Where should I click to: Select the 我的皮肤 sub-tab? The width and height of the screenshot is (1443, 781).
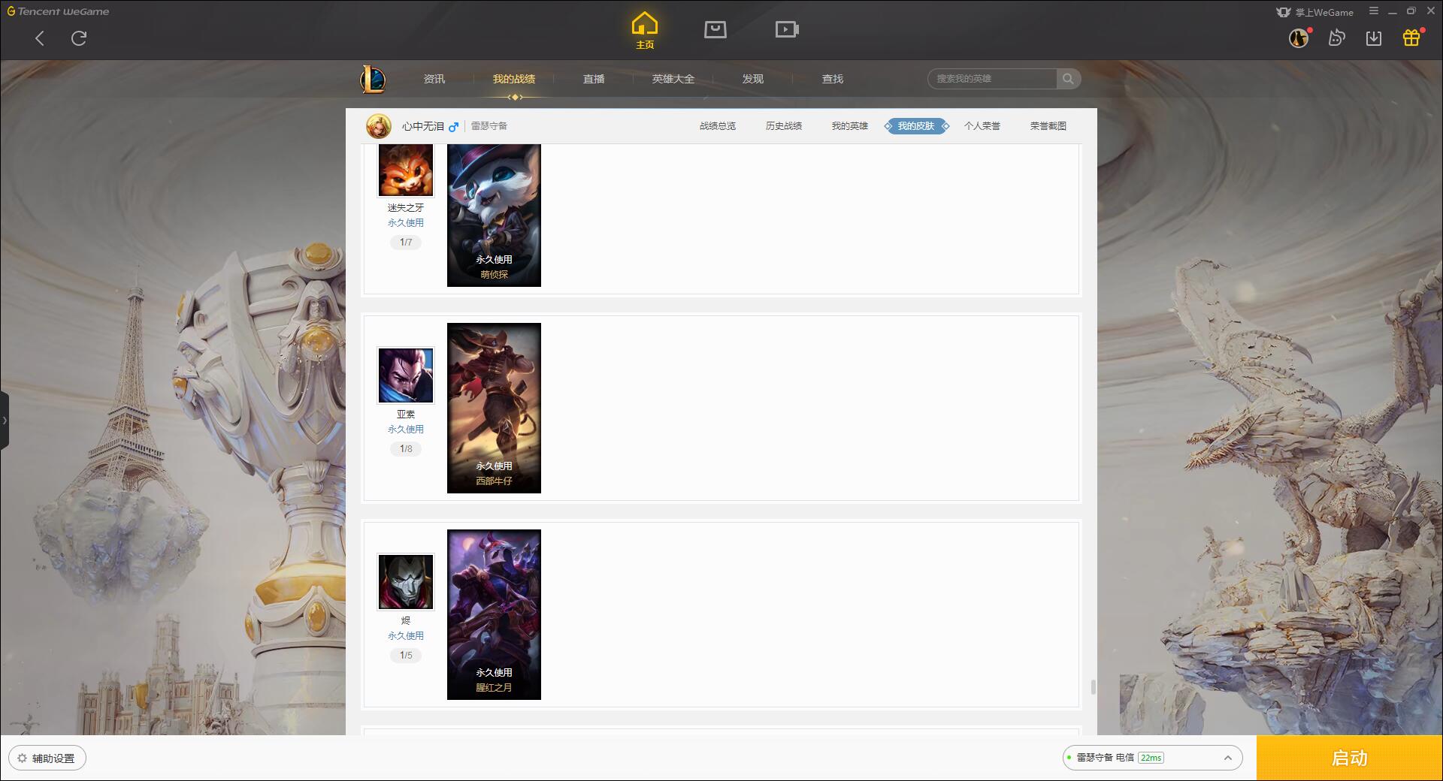[916, 126]
